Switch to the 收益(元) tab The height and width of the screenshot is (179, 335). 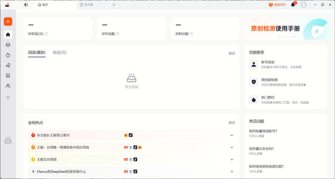(60, 52)
